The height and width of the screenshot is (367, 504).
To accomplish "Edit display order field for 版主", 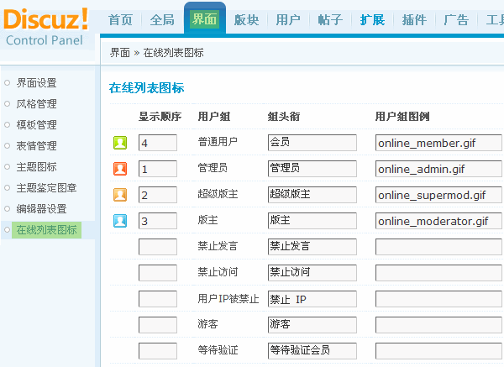I will (158, 221).
